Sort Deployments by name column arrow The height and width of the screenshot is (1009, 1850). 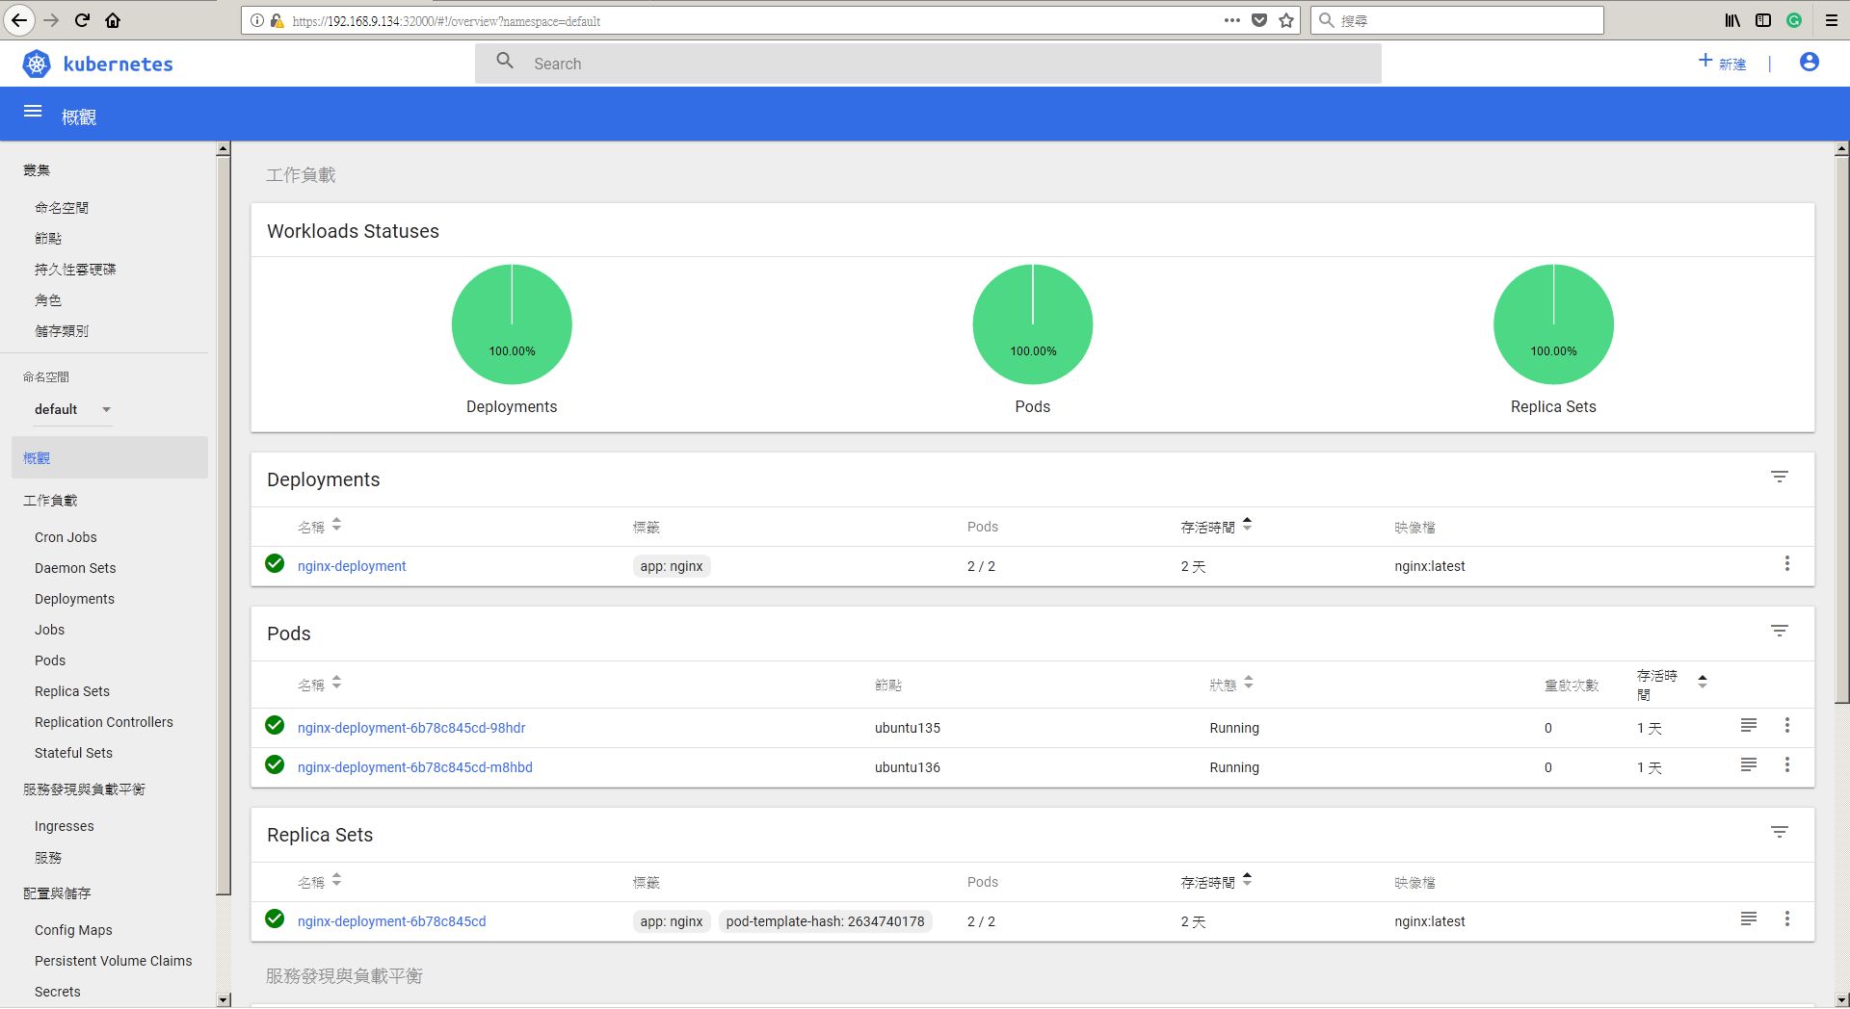point(336,525)
